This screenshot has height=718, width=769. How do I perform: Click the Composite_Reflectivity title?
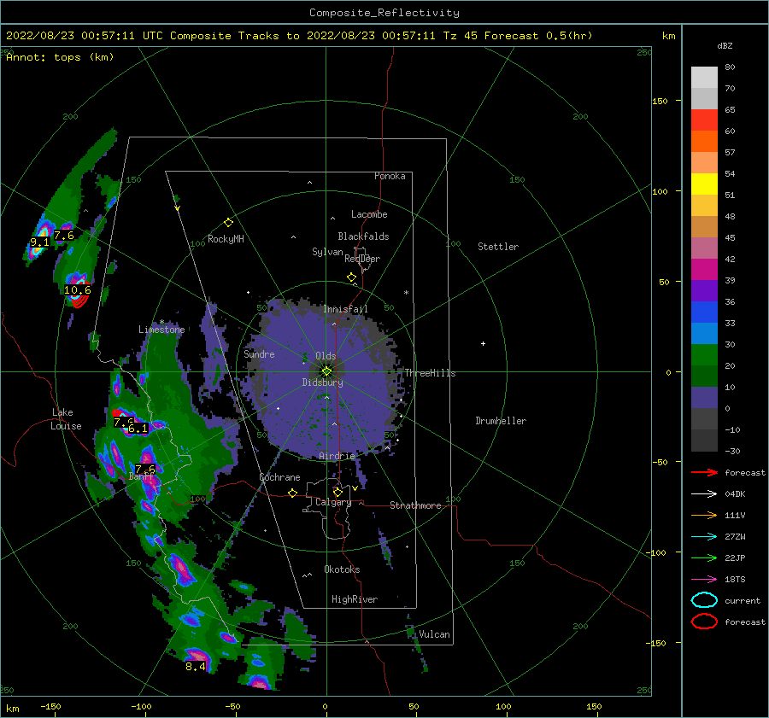[384, 13]
